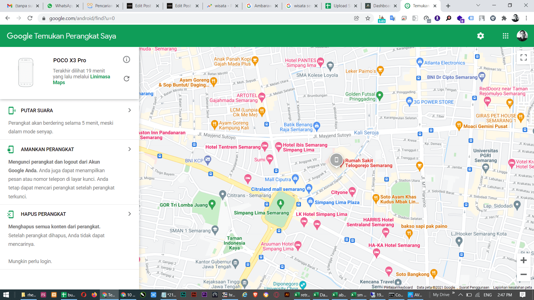Refresh the POCO X3 Pro location
534x300 pixels.
click(x=127, y=79)
